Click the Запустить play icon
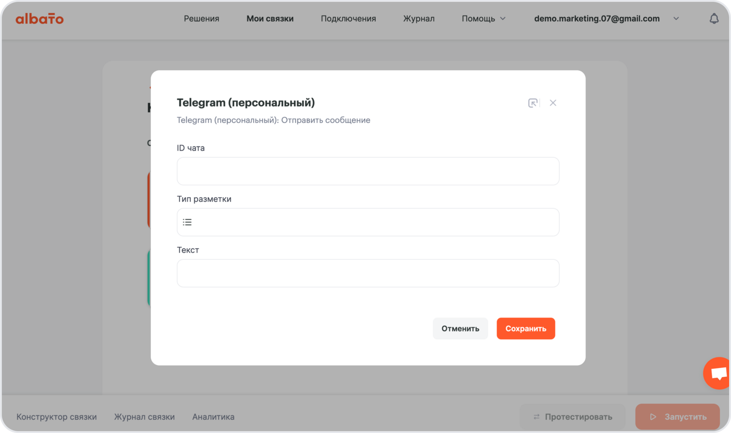 pyautogui.click(x=653, y=417)
